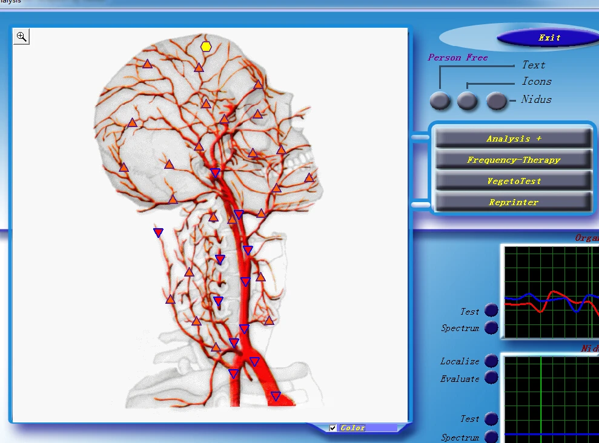The width and height of the screenshot is (599, 443).
Task: Toggle the round button next to Nidus
Action: (496, 100)
